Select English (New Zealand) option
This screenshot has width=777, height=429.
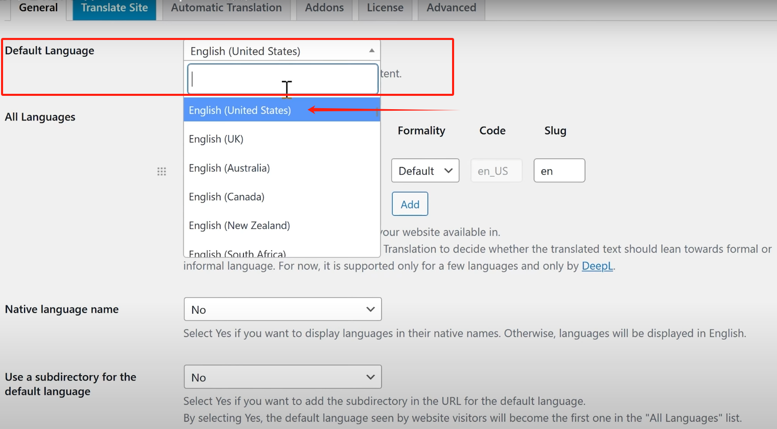click(x=239, y=226)
